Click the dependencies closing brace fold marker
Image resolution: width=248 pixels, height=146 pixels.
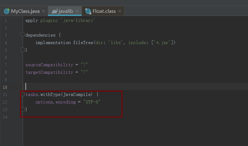[x=23, y=50]
